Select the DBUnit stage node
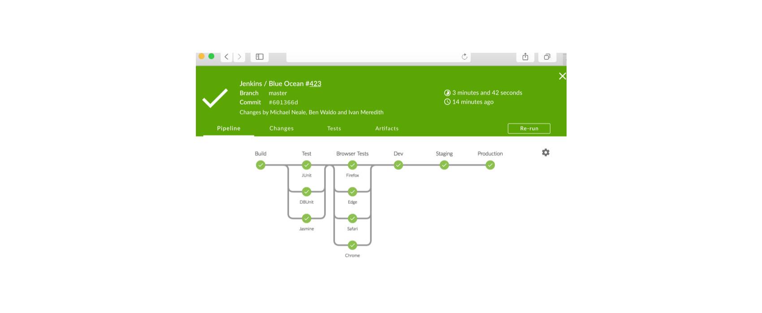 [307, 192]
